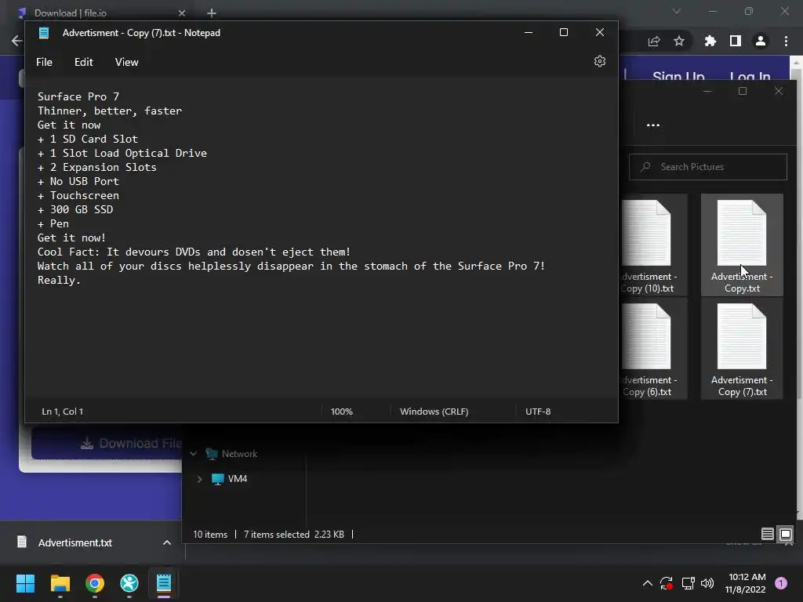Bookmark this page star icon in Chrome

click(x=679, y=41)
